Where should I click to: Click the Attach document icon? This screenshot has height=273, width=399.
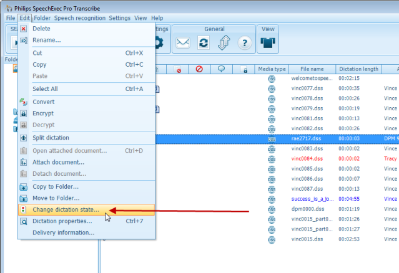23,162
